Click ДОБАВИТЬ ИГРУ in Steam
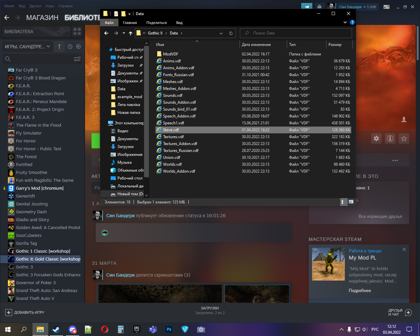Image resolution: width=420 pixels, height=336 pixels. coord(25,312)
